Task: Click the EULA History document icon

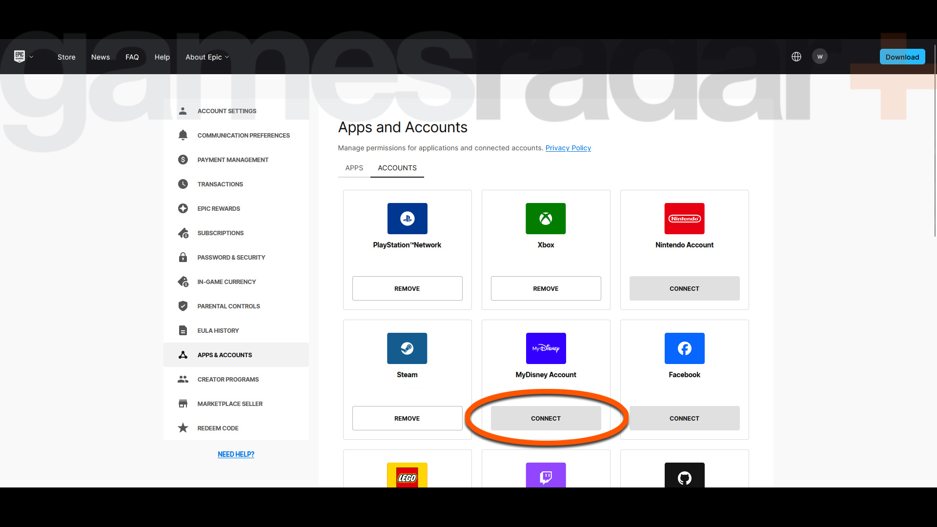Action: (x=183, y=330)
